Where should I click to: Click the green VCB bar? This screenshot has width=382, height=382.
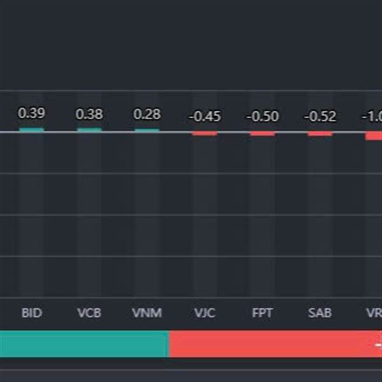89,130
